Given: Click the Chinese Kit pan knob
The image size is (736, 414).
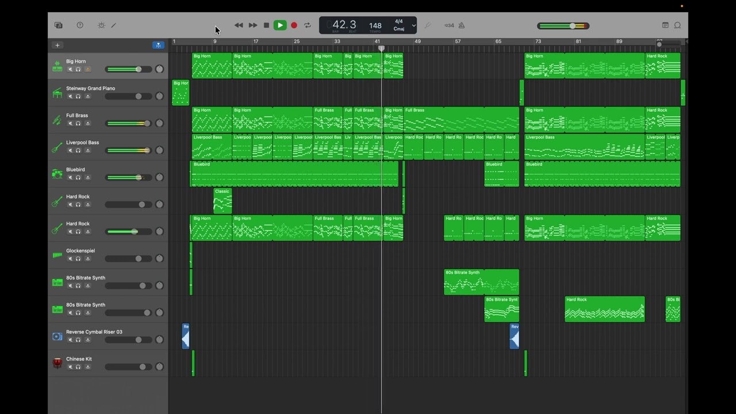Looking at the screenshot, I should click(159, 366).
